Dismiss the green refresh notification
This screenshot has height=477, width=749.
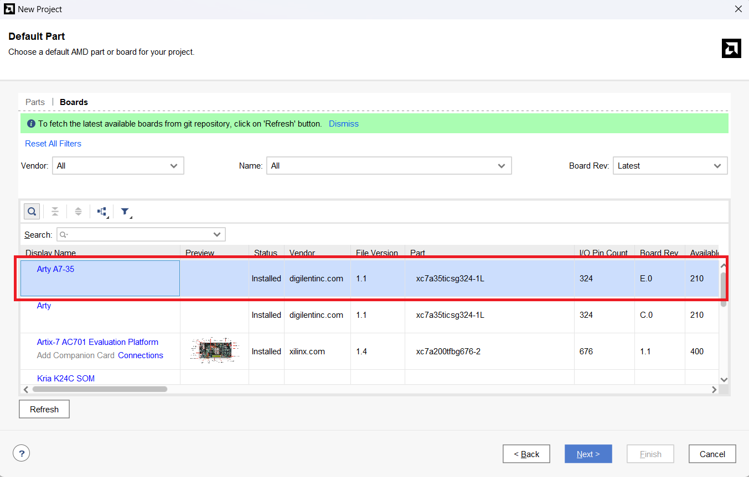344,124
